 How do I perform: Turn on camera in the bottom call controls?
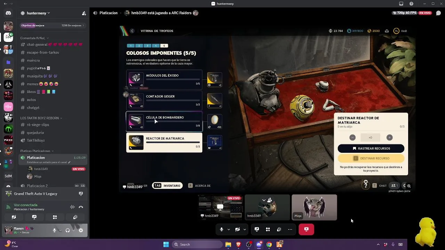237,229
